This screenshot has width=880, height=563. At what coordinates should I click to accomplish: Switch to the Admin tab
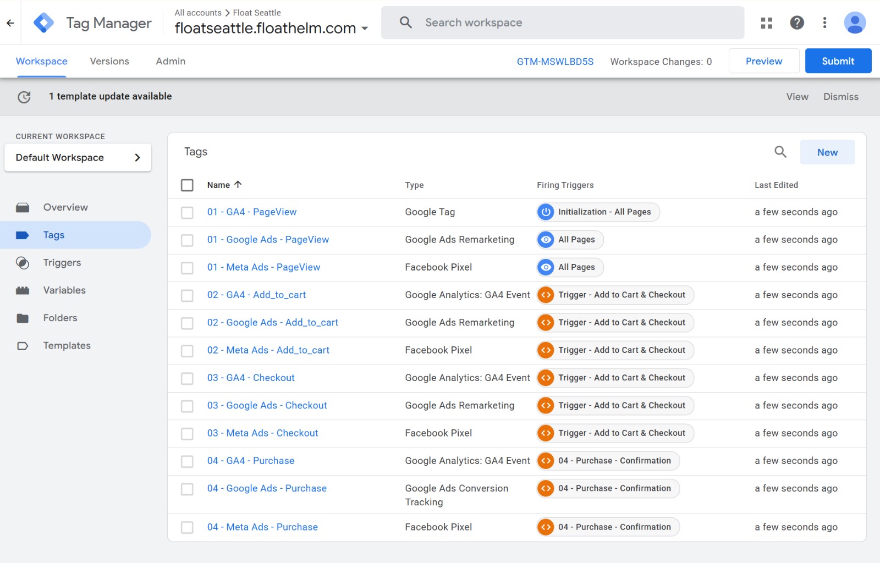[x=170, y=61]
